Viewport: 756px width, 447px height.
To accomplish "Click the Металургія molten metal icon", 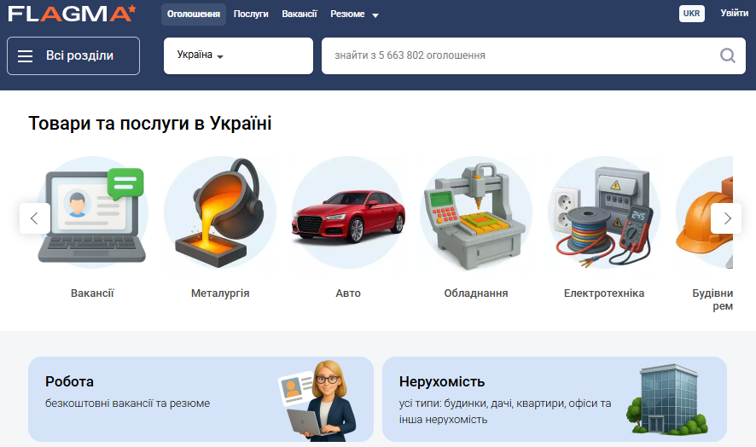I will 220,213.
